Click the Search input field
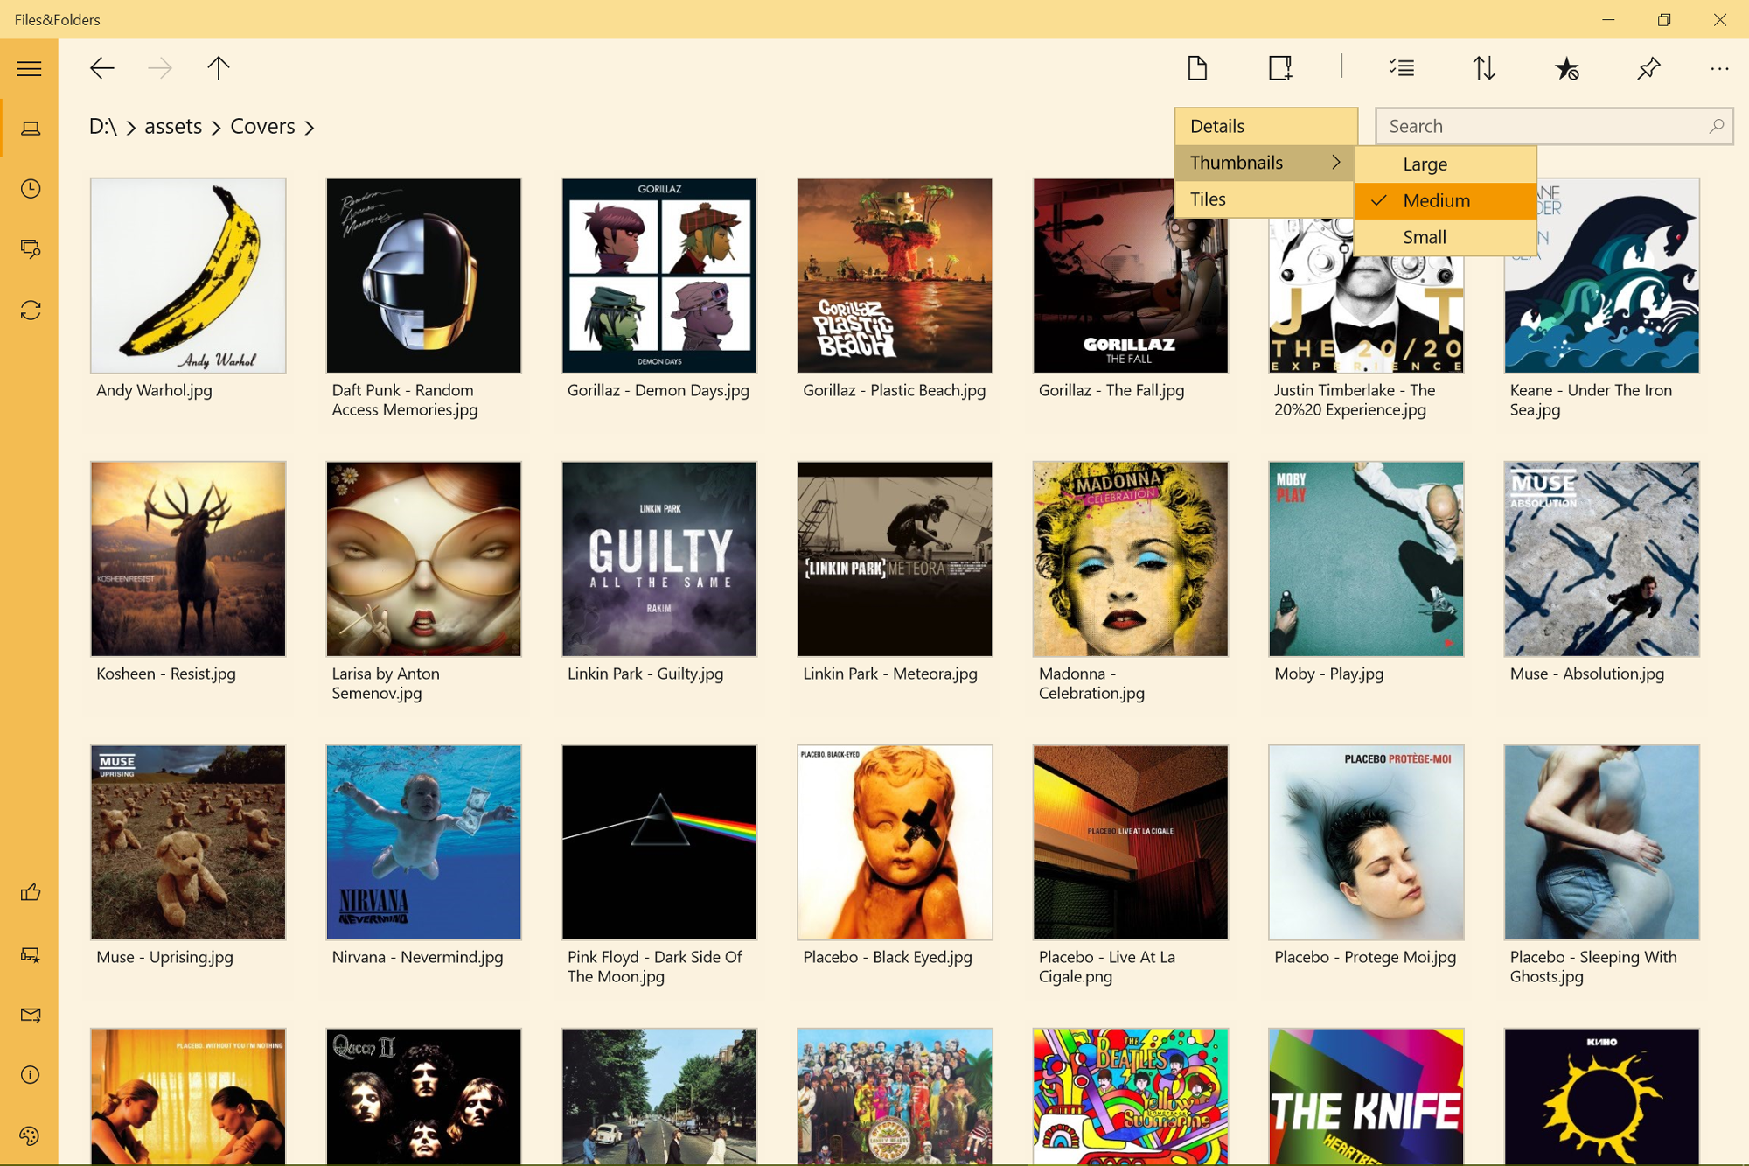The width and height of the screenshot is (1749, 1166). coord(1539,127)
